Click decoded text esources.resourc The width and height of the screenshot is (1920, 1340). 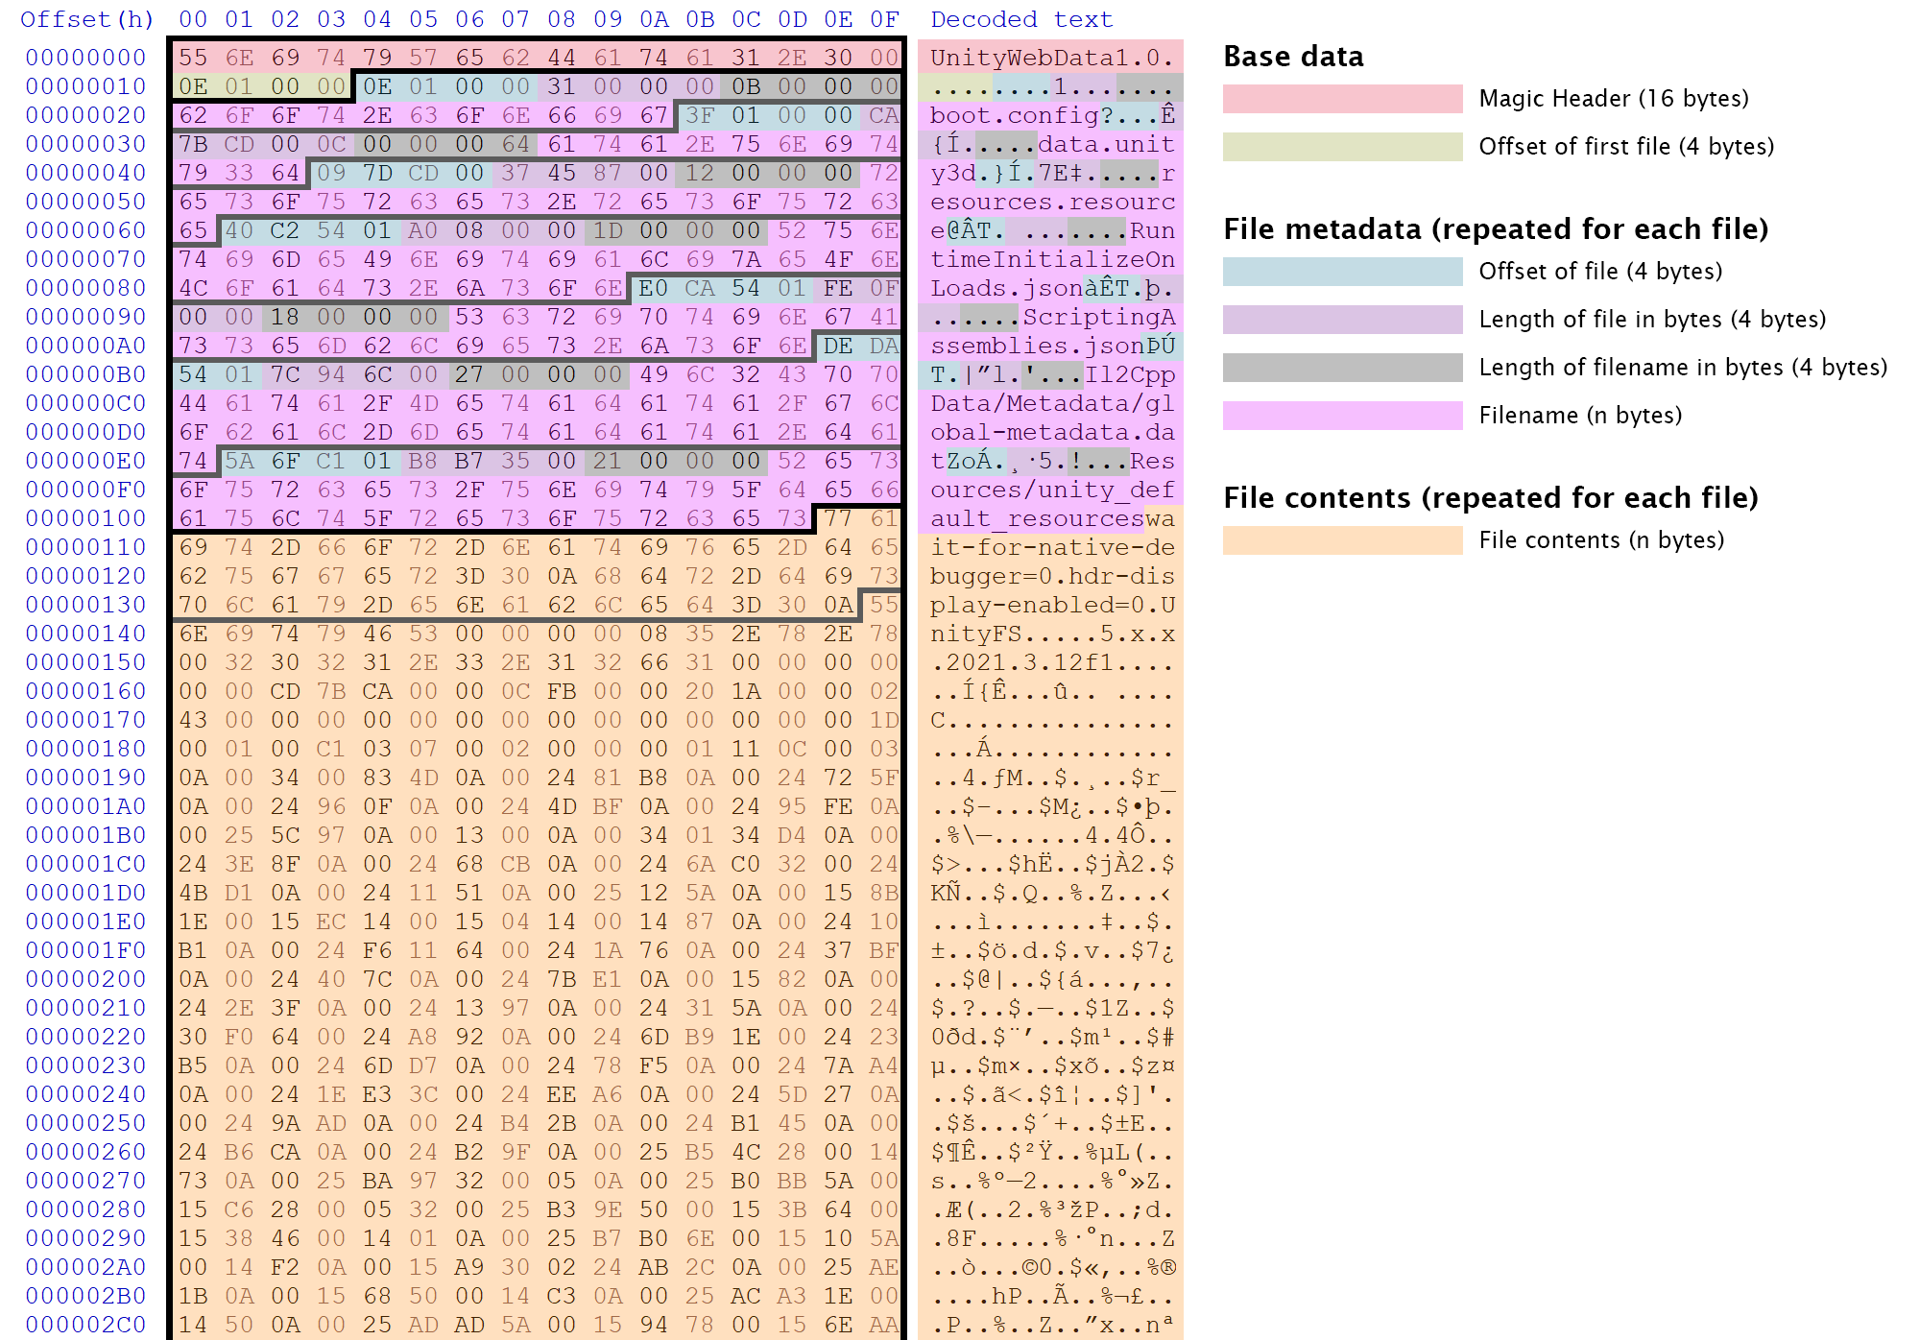(x=1052, y=202)
